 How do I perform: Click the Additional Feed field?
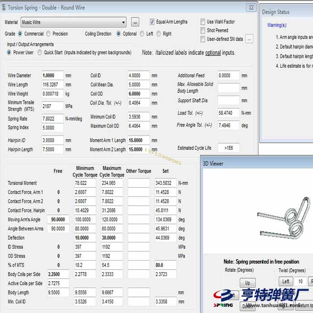tap(228, 76)
